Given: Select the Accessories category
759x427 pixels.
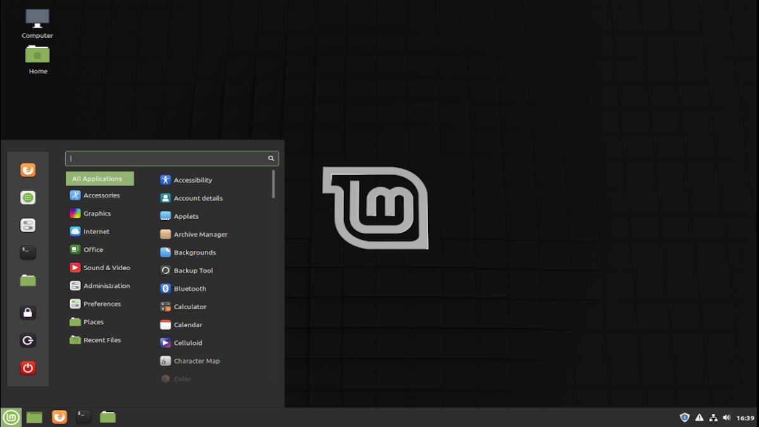Looking at the screenshot, I should [x=100, y=195].
